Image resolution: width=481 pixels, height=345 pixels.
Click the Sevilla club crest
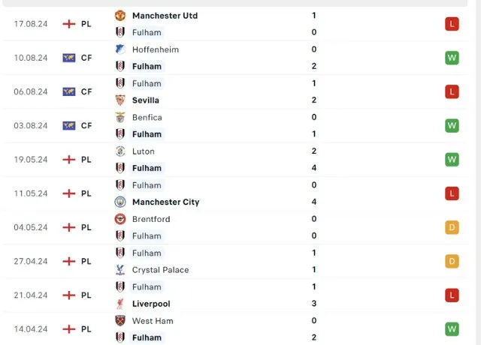120,100
